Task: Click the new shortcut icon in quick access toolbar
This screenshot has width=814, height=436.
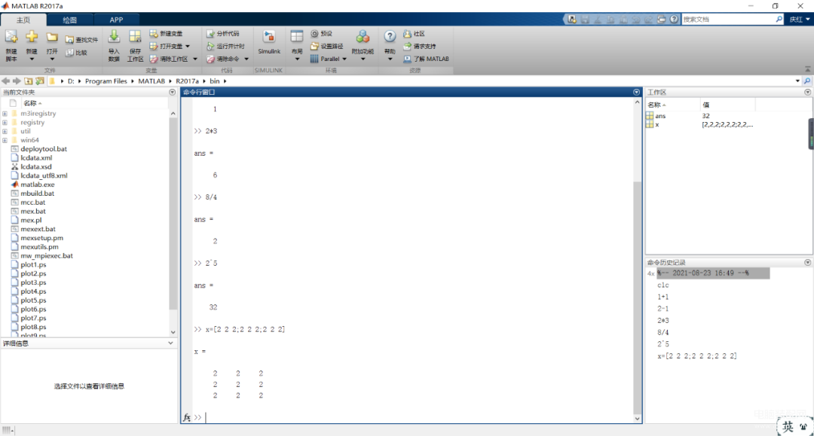Action: tap(571, 19)
